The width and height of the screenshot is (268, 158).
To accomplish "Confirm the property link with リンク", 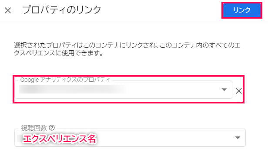I will (x=242, y=10).
